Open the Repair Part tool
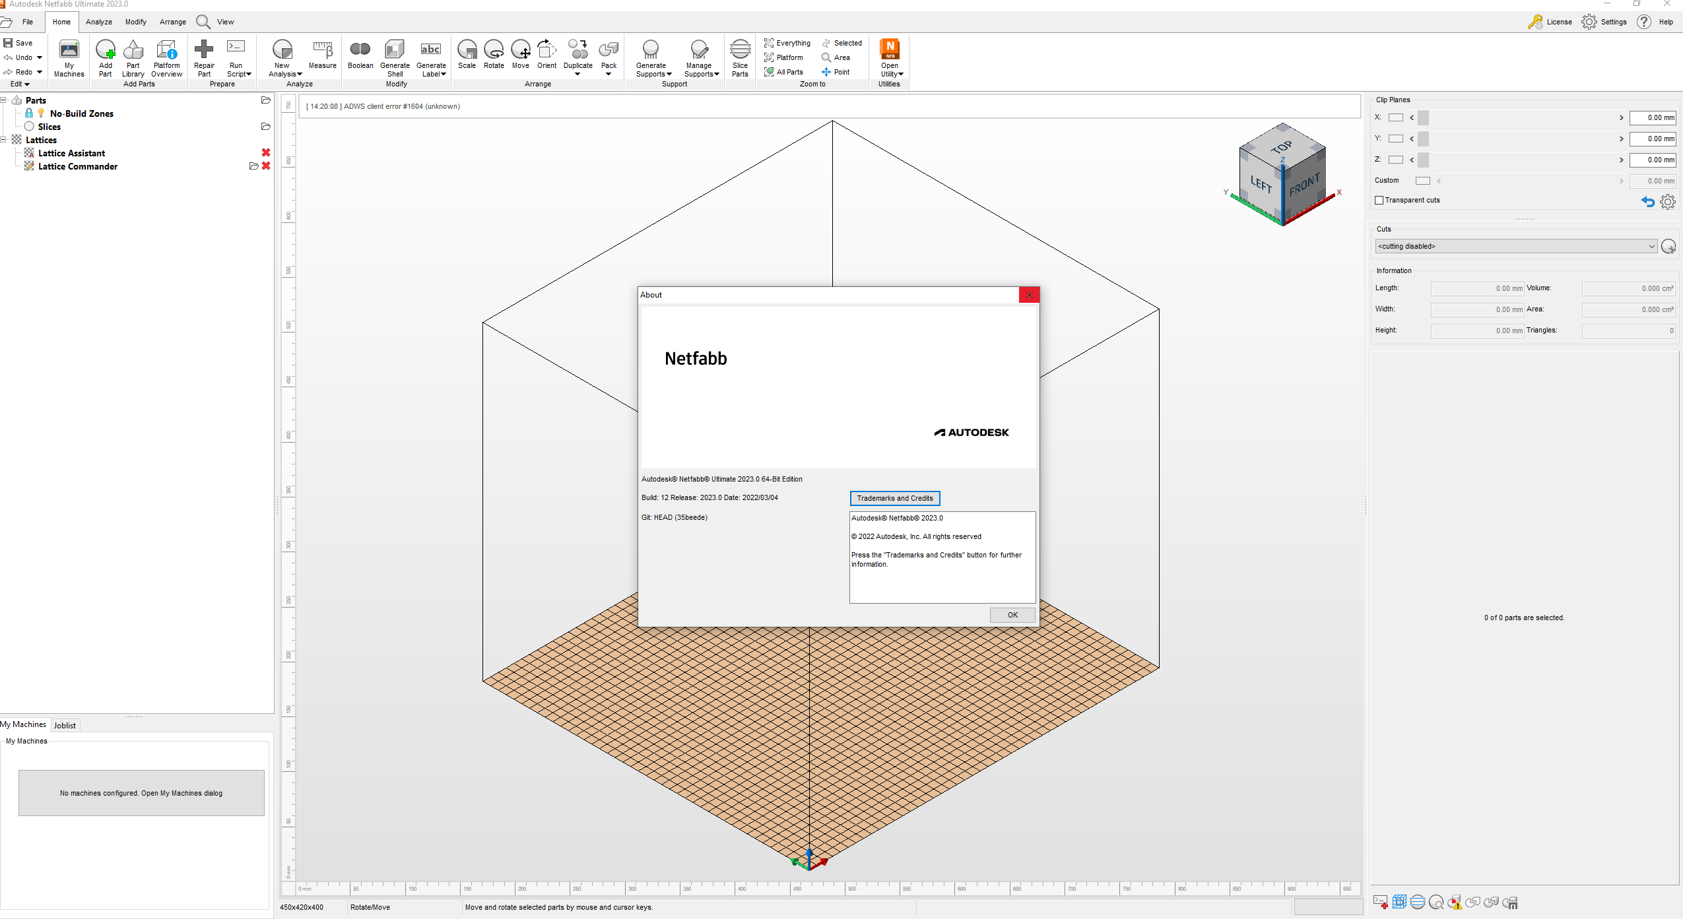 [204, 50]
